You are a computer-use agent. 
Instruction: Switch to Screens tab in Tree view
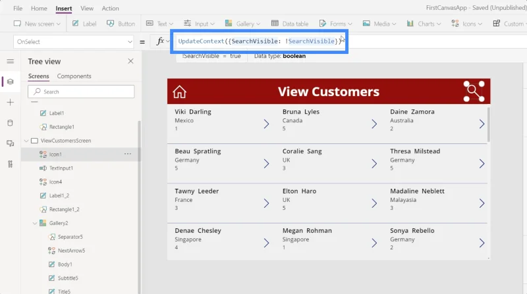click(x=39, y=76)
